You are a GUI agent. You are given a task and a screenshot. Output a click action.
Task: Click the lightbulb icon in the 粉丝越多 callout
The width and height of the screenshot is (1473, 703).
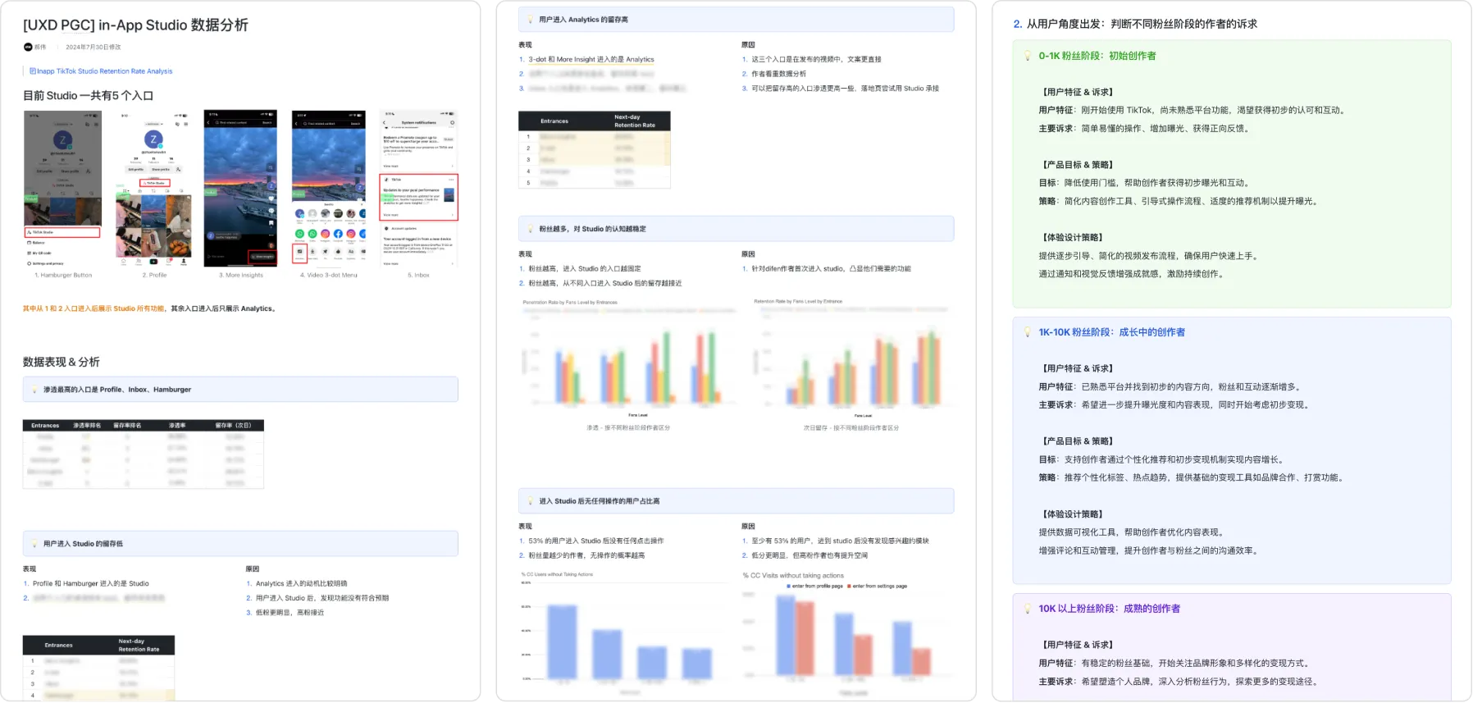530,229
